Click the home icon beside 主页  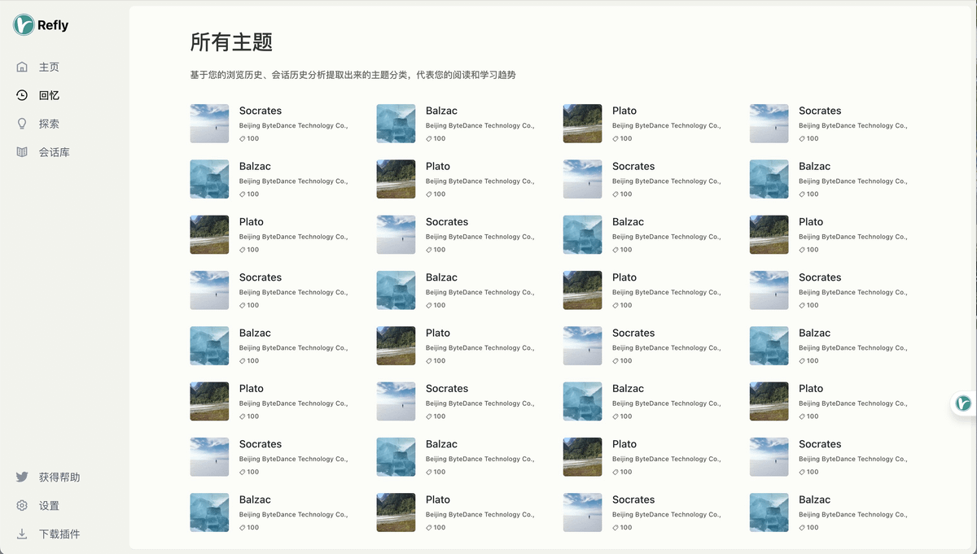click(x=22, y=67)
